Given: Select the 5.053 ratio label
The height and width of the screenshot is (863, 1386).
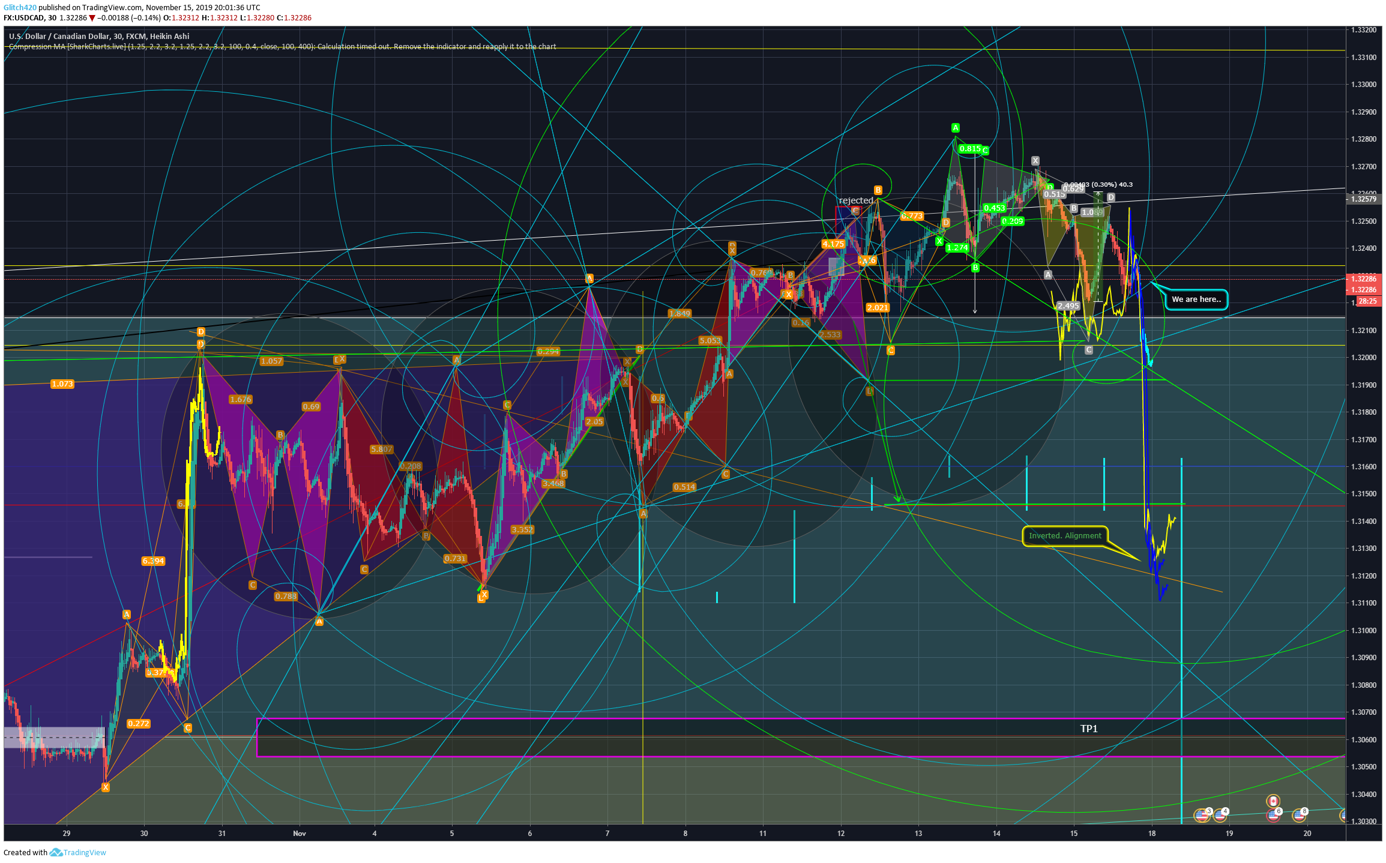Looking at the screenshot, I should (710, 341).
